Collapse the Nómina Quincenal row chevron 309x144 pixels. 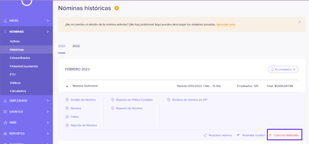67,86
